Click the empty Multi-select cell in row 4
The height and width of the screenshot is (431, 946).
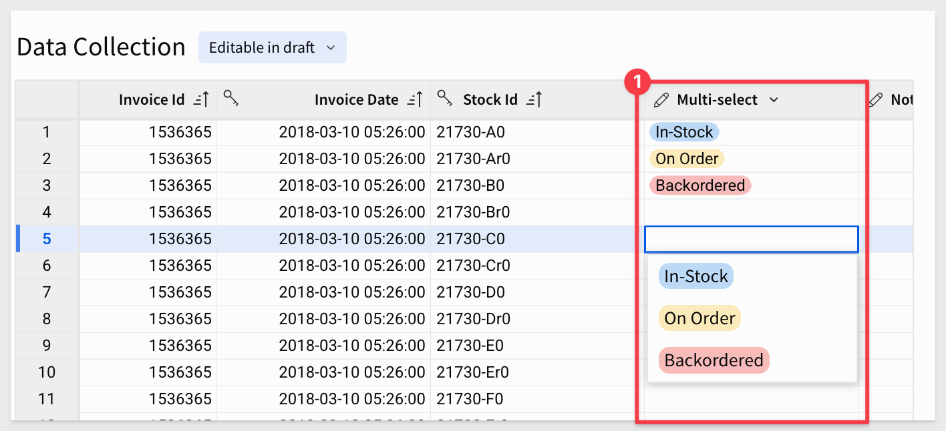click(751, 212)
